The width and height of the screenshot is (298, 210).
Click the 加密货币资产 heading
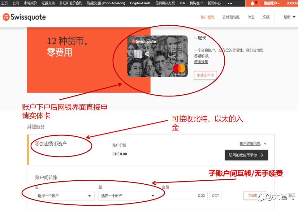tap(53, 144)
